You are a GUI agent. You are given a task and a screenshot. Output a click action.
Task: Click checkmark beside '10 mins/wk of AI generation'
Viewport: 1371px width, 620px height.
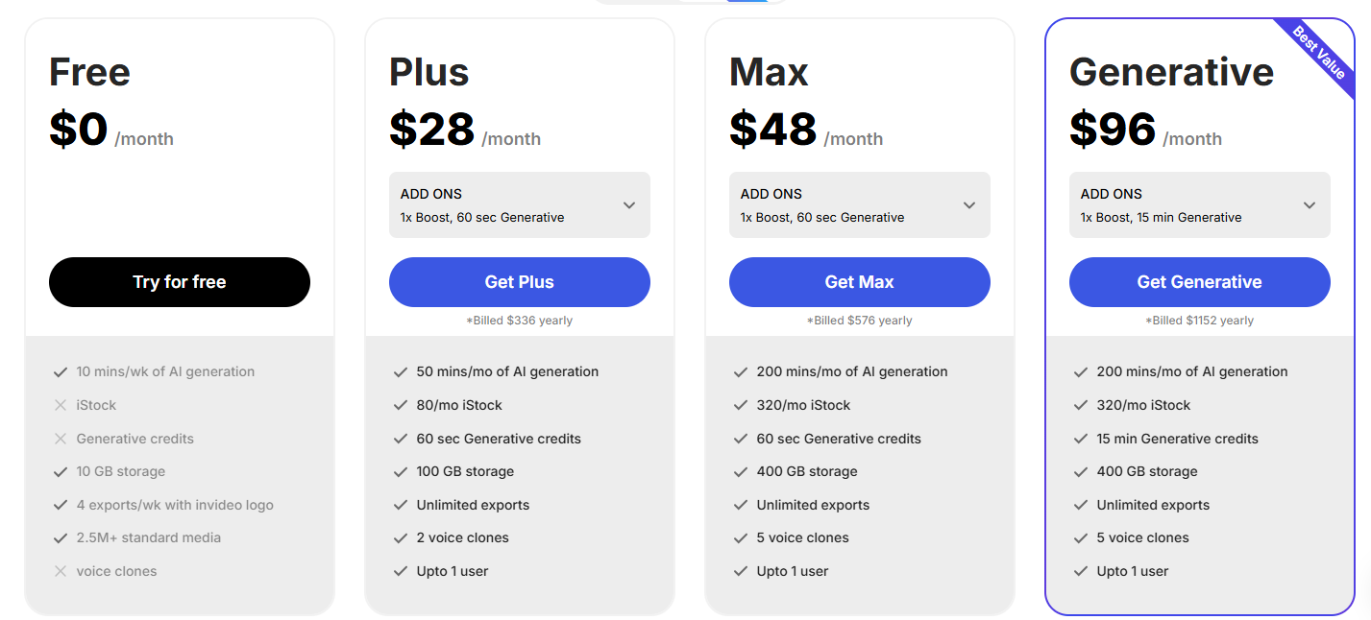[x=61, y=371]
